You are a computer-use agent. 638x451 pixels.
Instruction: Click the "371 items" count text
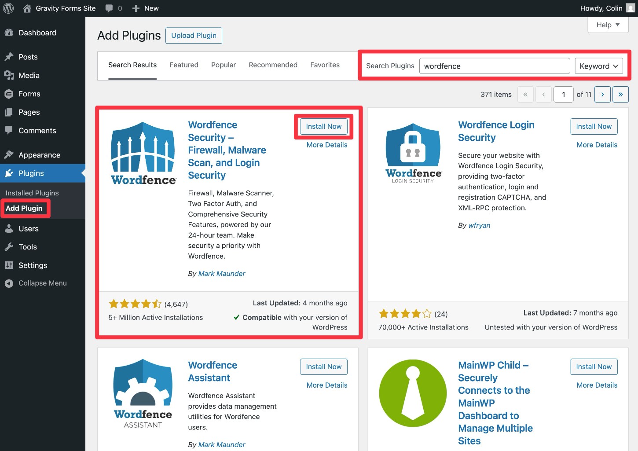[496, 94]
